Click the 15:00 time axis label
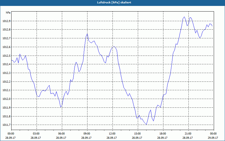This screenshot has width=225, height=141. coord(138,134)
